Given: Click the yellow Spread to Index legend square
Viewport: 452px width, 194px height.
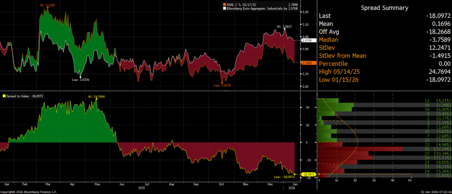Looking at the screenshot, I should 4,96.
